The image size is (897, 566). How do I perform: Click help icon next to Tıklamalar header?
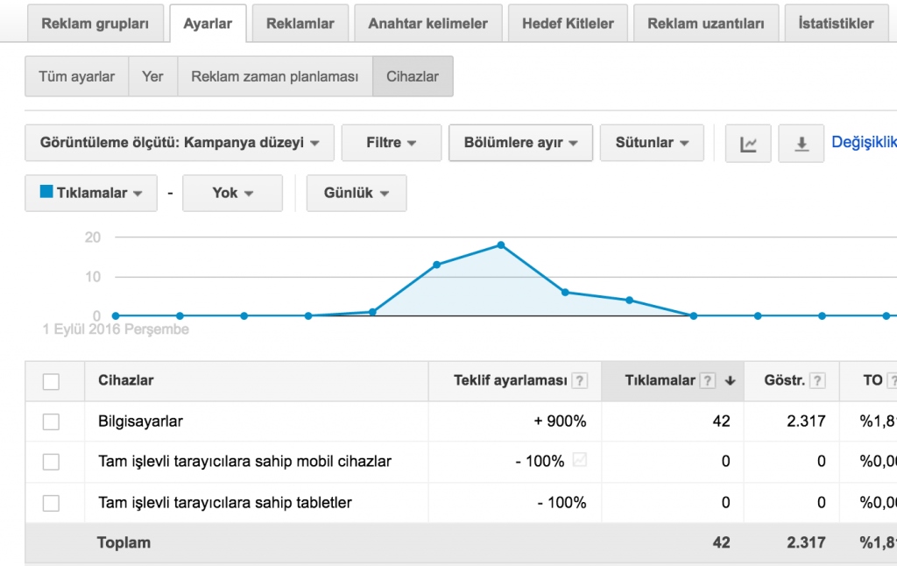click(x=709, y=381)
